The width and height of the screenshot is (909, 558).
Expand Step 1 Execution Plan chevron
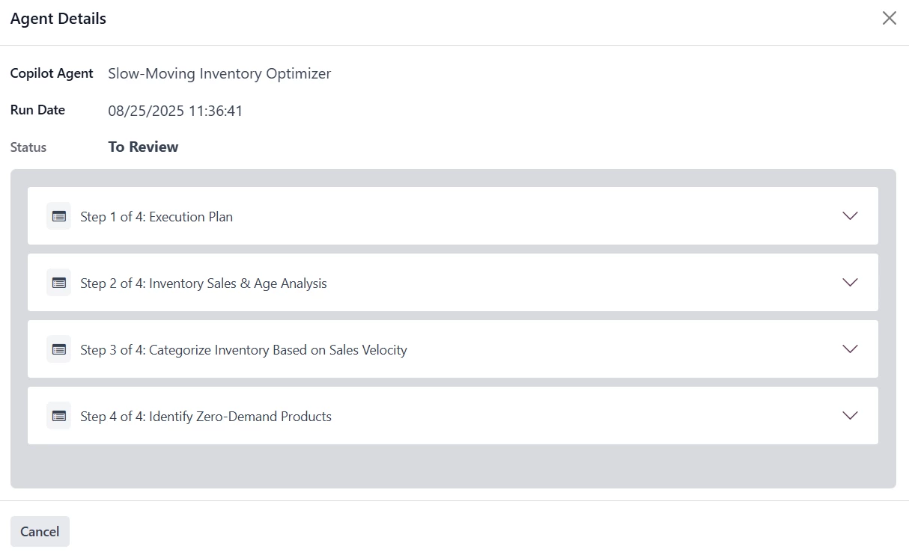[850, 216]
